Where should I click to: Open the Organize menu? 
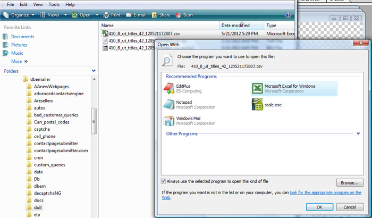click(19, 15)
